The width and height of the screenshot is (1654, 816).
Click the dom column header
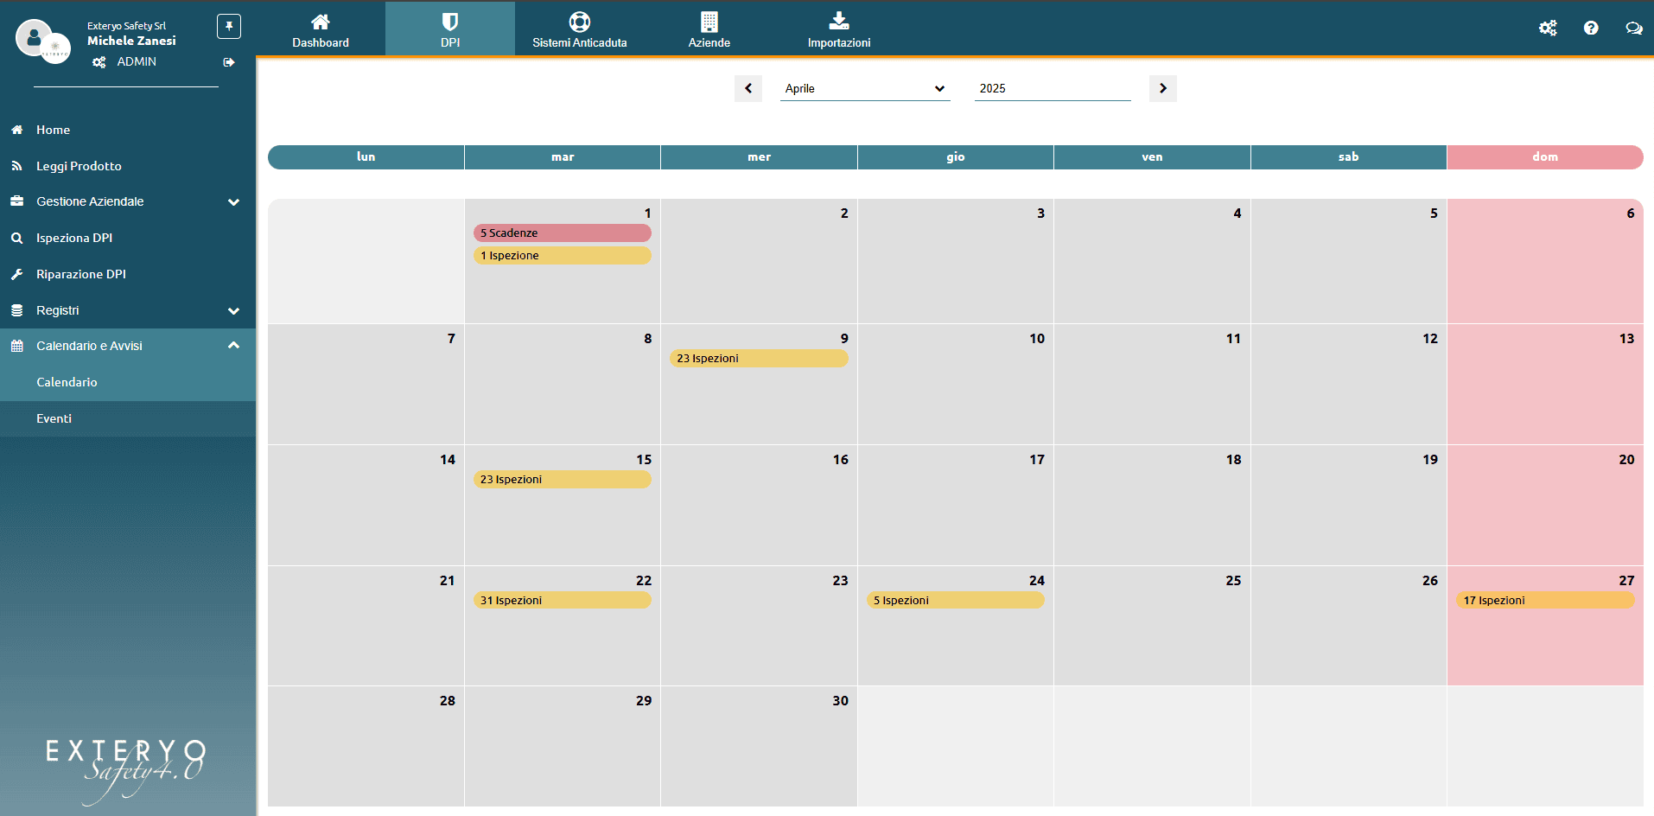[x=1545, y=157]
